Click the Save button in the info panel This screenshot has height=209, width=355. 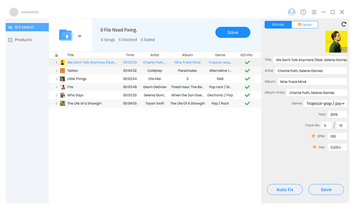click(326, 190)
